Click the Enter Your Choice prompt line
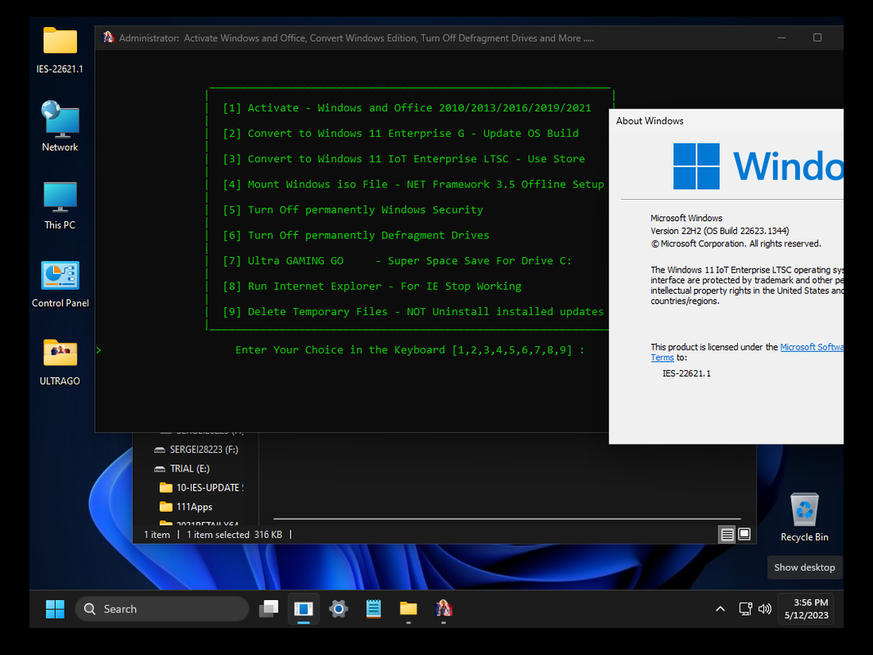The width and height of the screenshot is (873, 655). click(410, 350)
